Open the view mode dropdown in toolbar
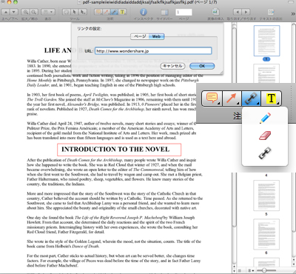The height and width of the screenshot is (274, 296). tap(48, 12)
